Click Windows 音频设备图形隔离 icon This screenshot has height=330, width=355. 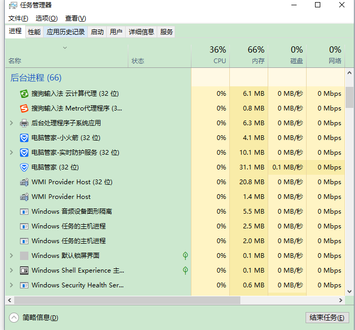24,212
